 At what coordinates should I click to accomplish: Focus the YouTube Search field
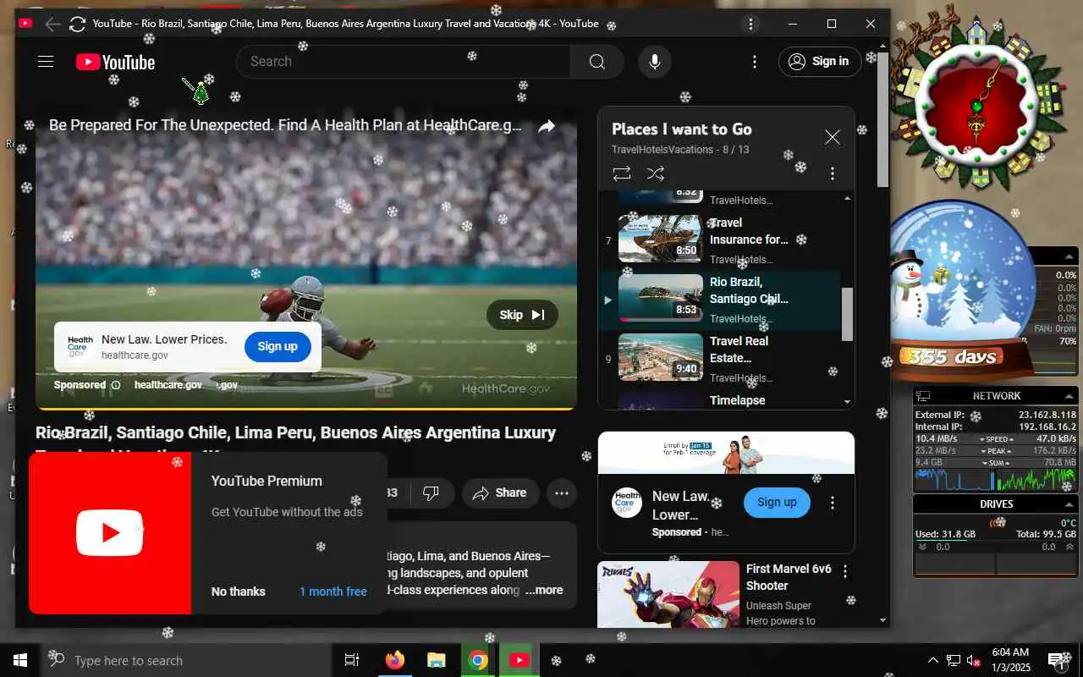pyautogui.click(x=403, y=62)
